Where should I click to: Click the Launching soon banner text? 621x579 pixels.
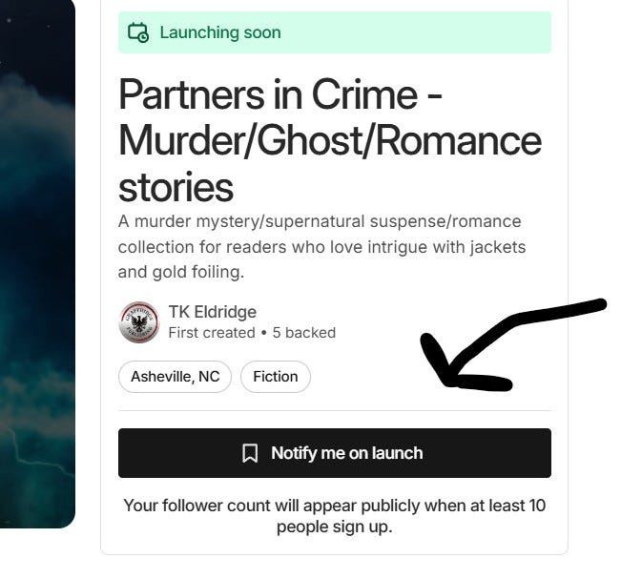(x=220, y=32)
